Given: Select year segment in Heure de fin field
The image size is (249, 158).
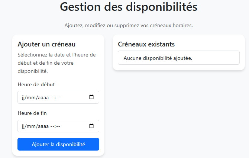Looking at the screenshot, I should (42, 126).
